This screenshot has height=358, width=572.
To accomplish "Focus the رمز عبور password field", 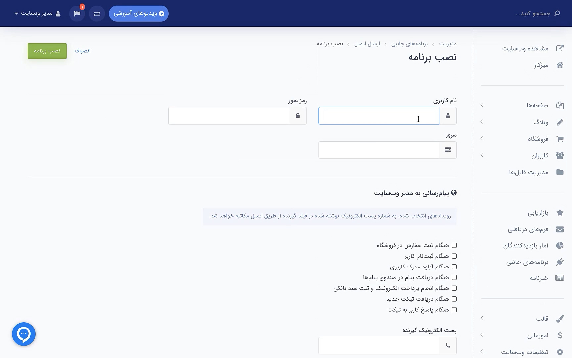I will coord(229,116).
